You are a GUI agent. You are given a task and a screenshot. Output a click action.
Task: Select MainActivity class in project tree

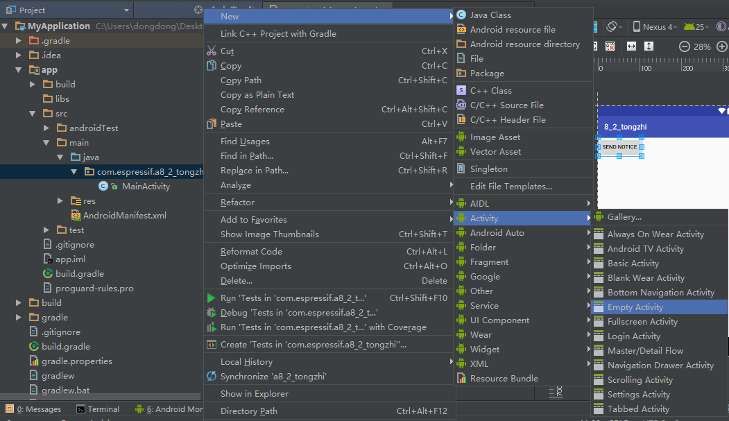(x=146, y=187)
